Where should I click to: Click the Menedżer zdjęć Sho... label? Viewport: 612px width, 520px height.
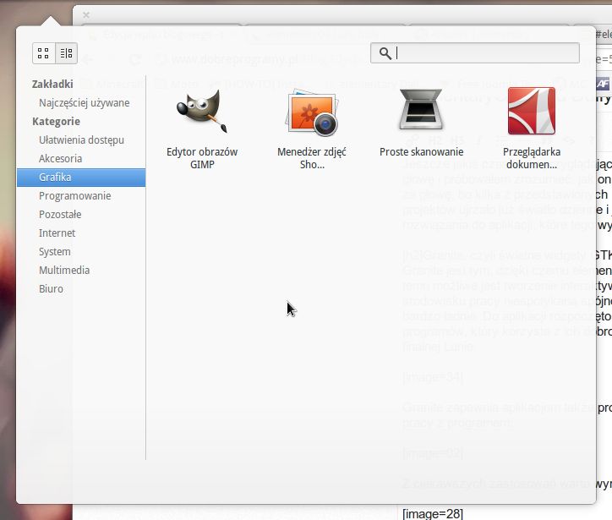click(312, 158)
